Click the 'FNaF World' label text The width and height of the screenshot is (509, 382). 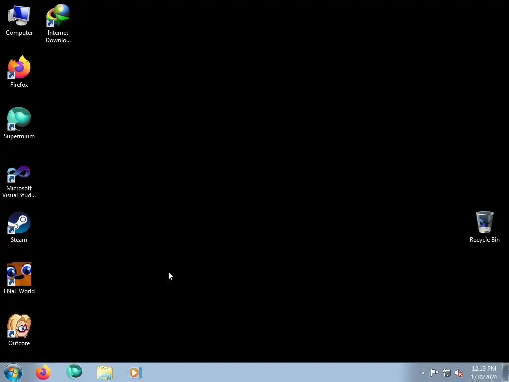[x=19, y=291]
